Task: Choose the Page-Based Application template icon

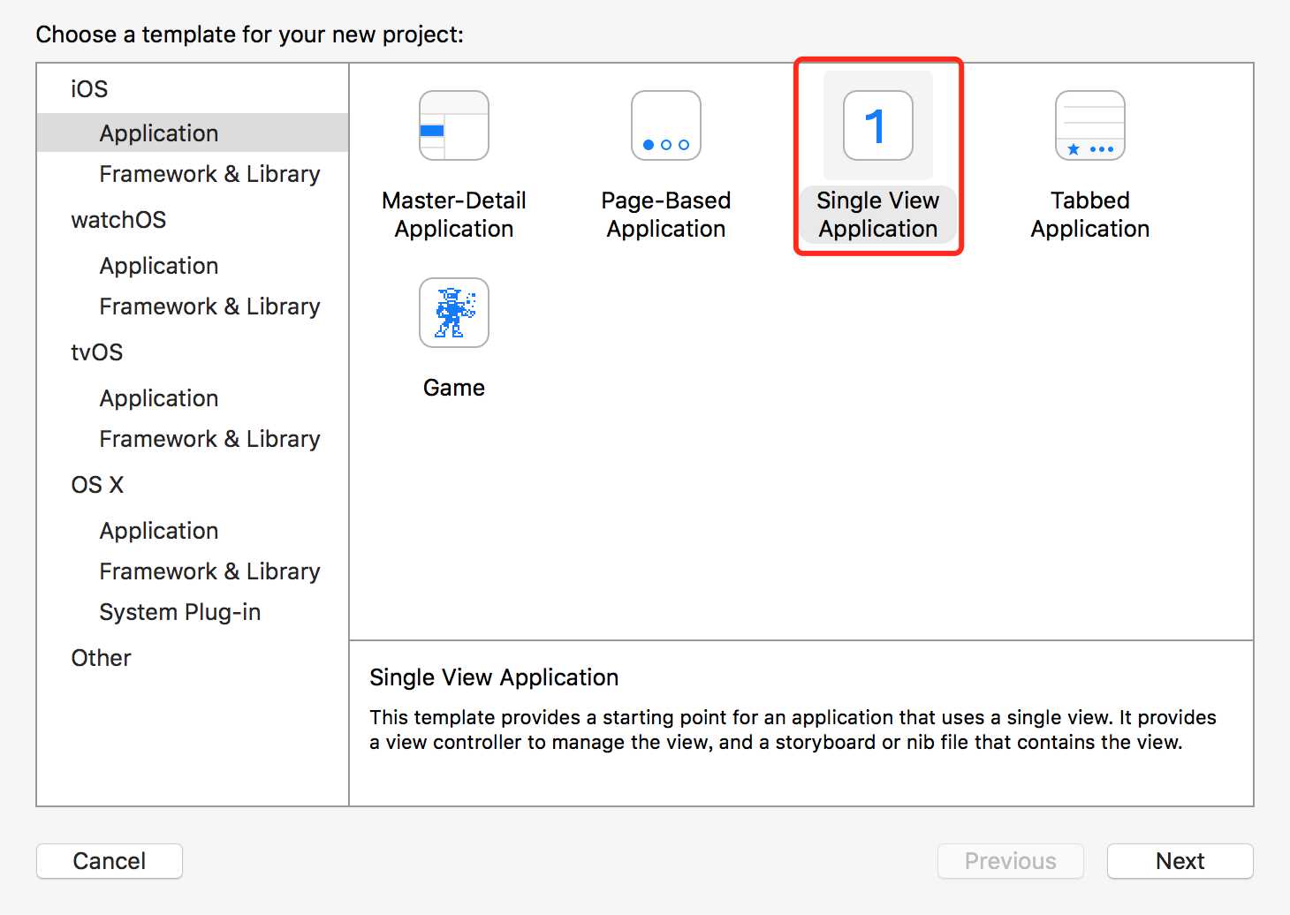Action: pos(665,125)
